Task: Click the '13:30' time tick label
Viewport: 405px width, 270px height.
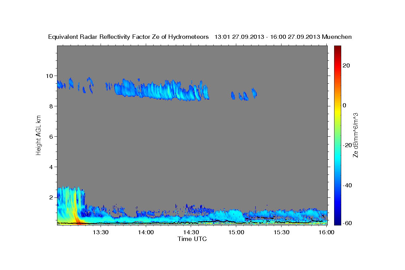Action: click(x=100, y=232)
